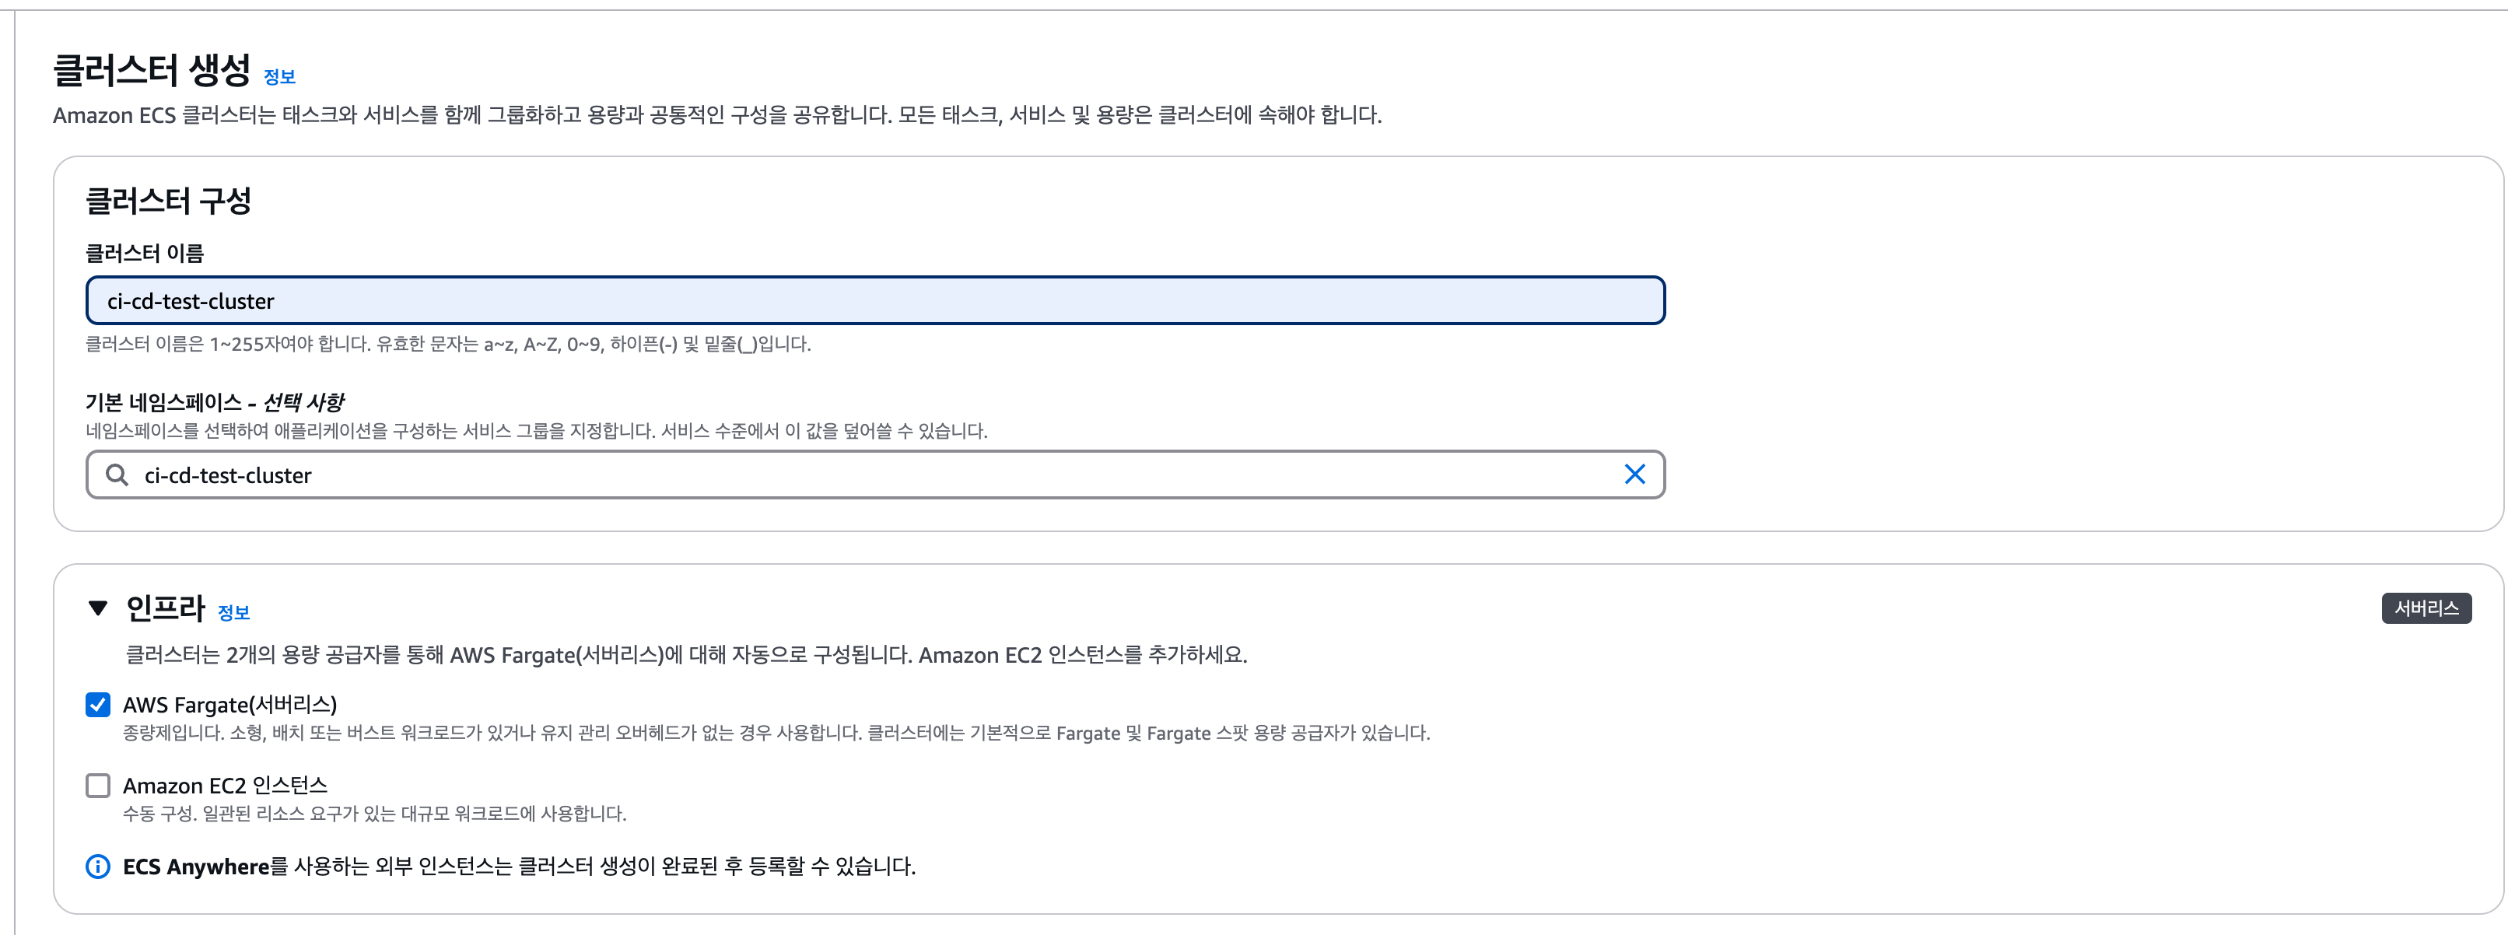The image size is (2508, 935).
Task: Click the 기본 네임스페이스 - 선택 사항 label
Action: [x=214, y=401]
